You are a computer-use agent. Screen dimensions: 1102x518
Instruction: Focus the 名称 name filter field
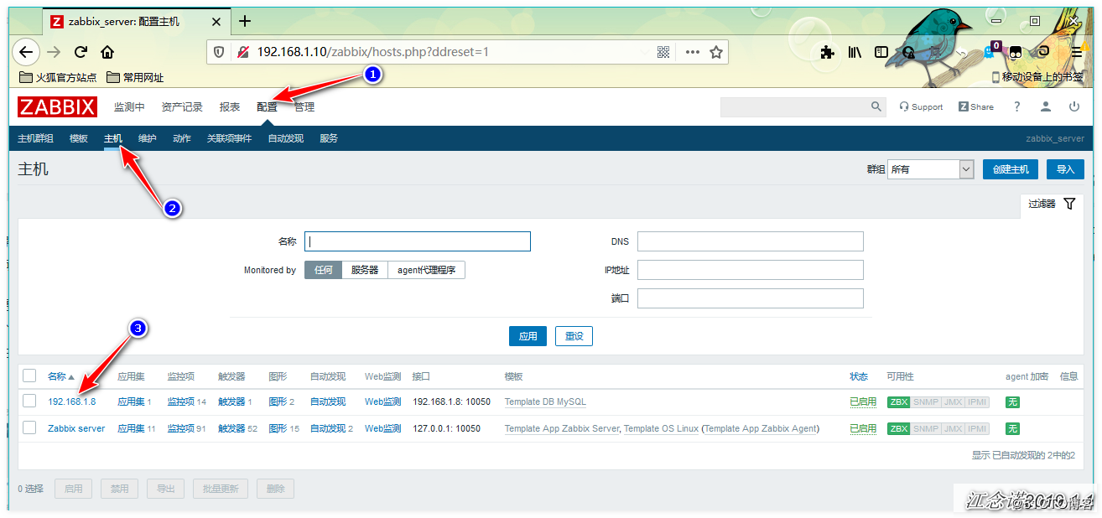pyautogui.click(x=418, y=241)
